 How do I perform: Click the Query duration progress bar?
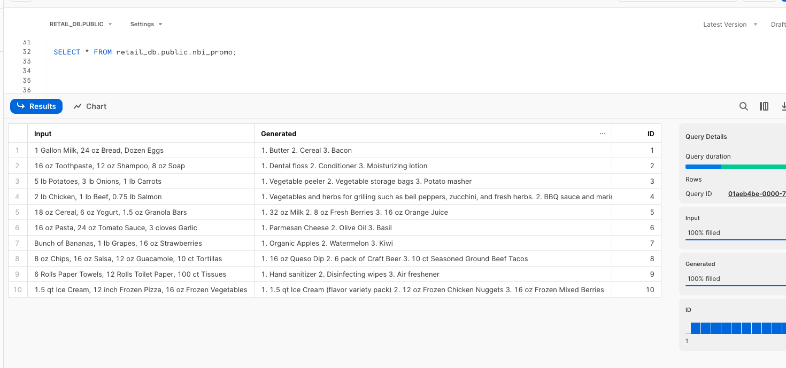[x=735, y=167]
